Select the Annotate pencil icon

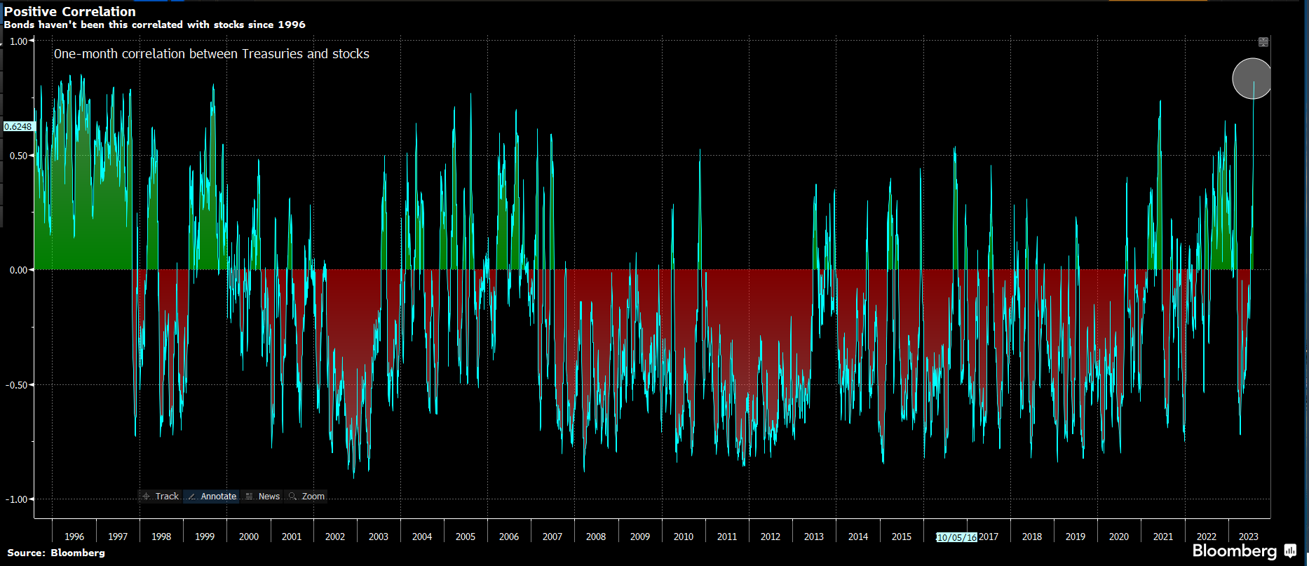[x=191, y=497]
